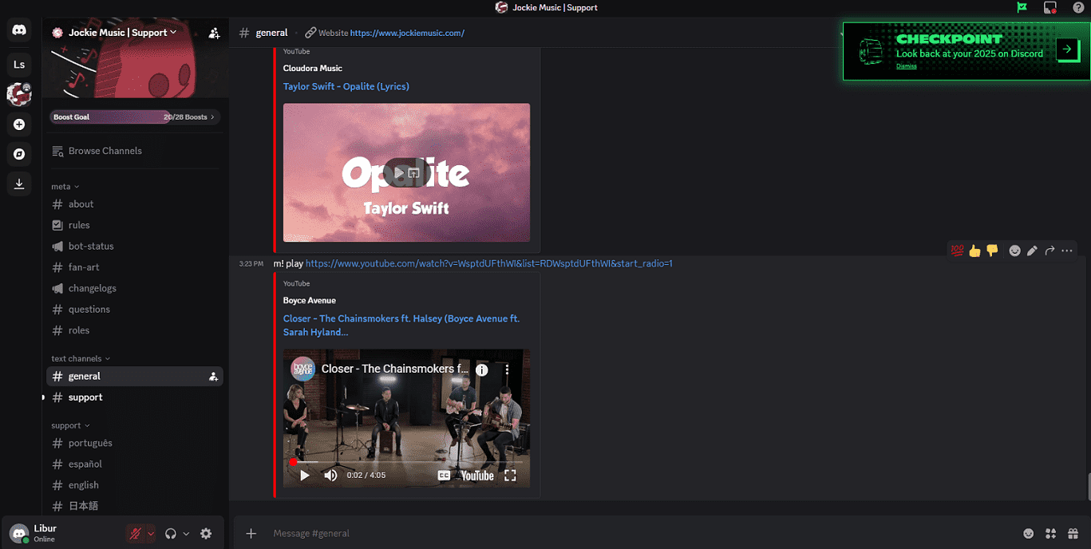Viewport: 1091px width, 549px height.
Task: Switch to the support channel
Action: click(85, 397)
